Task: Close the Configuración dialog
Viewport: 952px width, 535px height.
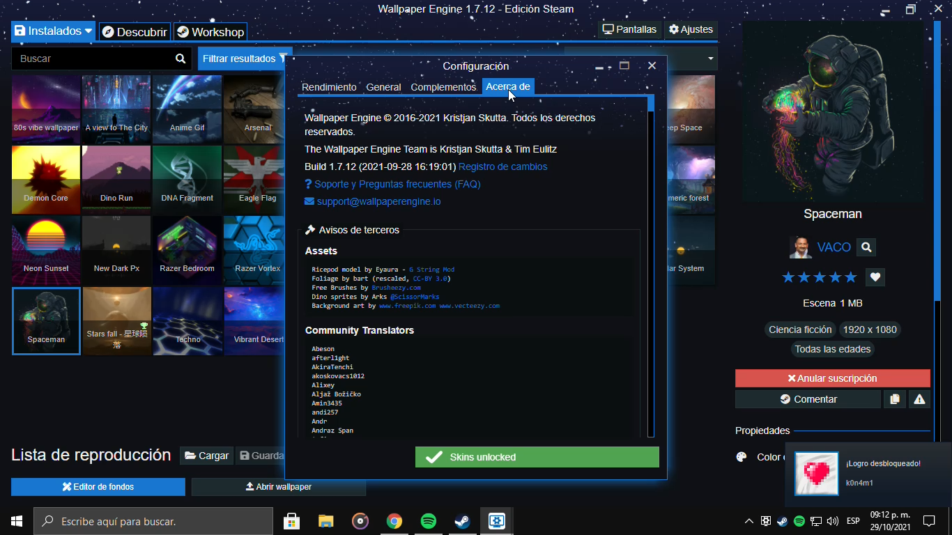Action: 652,65
